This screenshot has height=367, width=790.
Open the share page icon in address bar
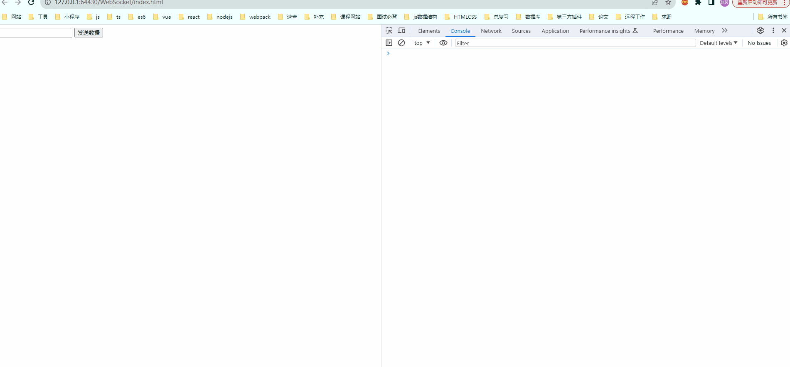[x=655, y=2]
